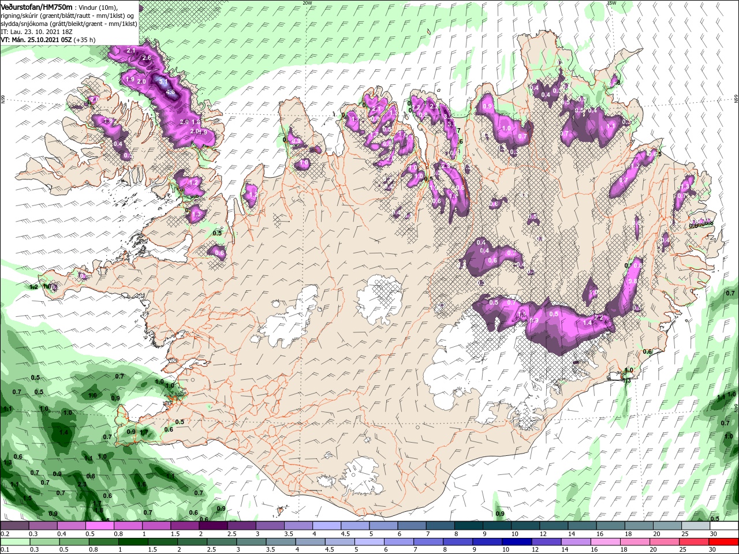Click the dark teal 9 swatch in the snow scale
Image resolution: width=739 pixels, height=554 pixels.
pos(497,526)
